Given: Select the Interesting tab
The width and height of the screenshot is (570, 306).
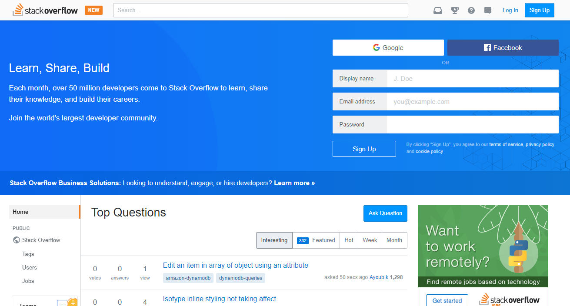Looking at the screenshot, I should click(x=274, y=240).
